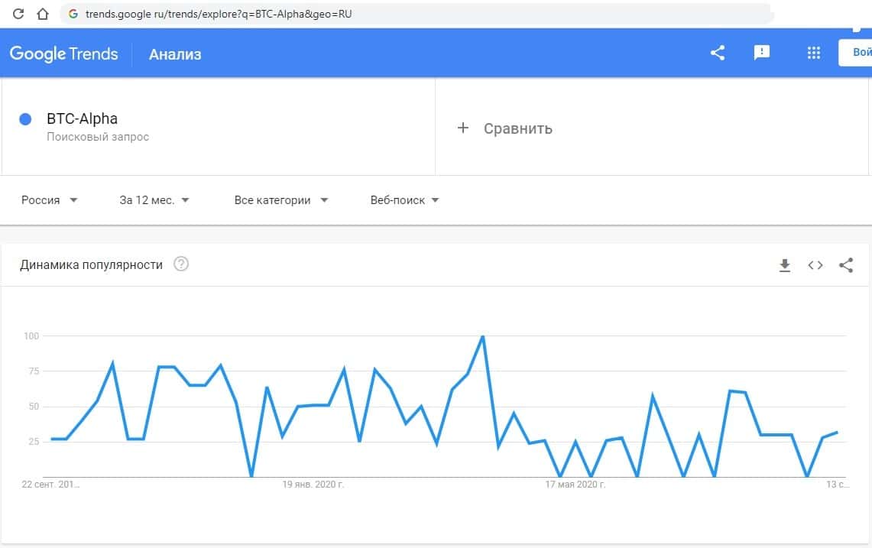872x548 pixels.
Task: Expand the Все категории dropdown
Action: tap(280, 200)
